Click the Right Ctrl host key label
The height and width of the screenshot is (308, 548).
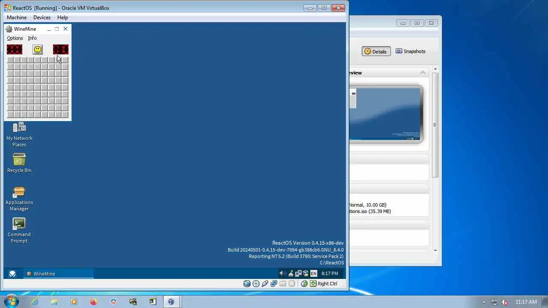click(328, 284)
